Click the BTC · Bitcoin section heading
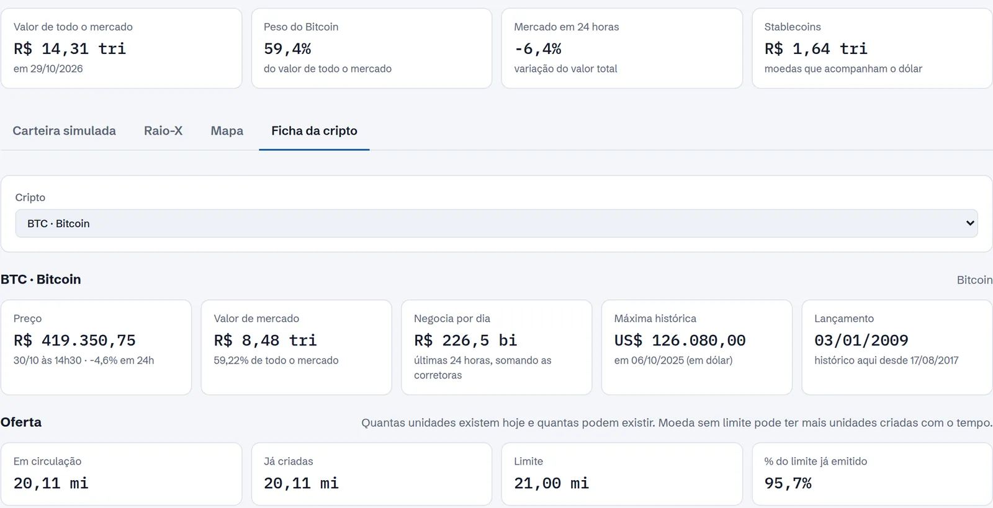This screenshot has width=993, height=508. click(41, 279)
